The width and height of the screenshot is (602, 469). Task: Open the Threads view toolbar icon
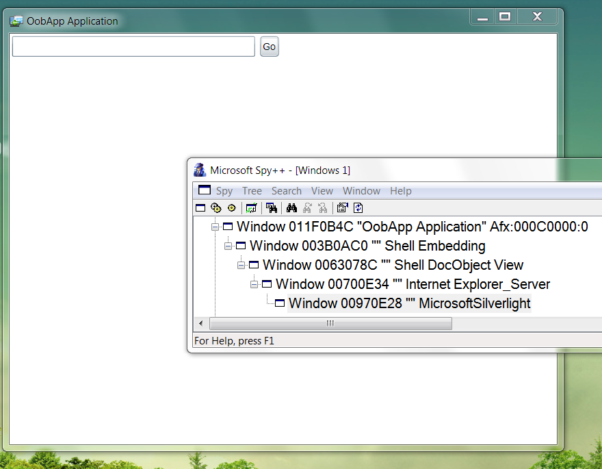[231, 208]
